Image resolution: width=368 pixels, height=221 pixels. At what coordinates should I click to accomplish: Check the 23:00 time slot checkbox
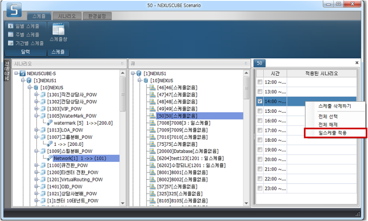tap(260, 188)
